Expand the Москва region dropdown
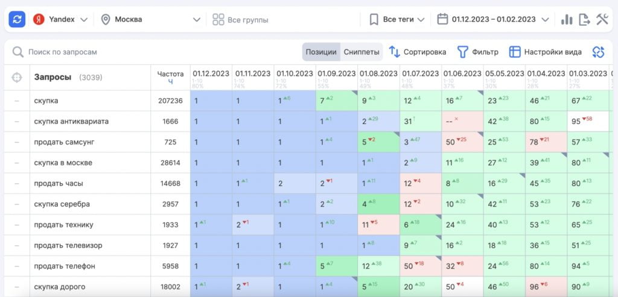Viewport: 618px width, 297px height. (150, 19)
